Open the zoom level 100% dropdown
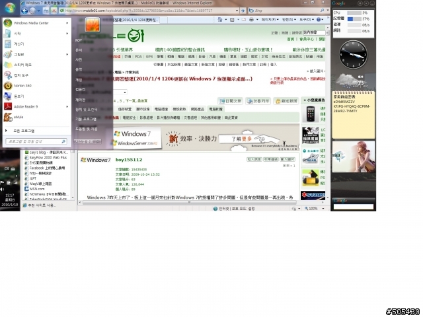This screenshot has height=317, width=423. click(x=323, y=209)
